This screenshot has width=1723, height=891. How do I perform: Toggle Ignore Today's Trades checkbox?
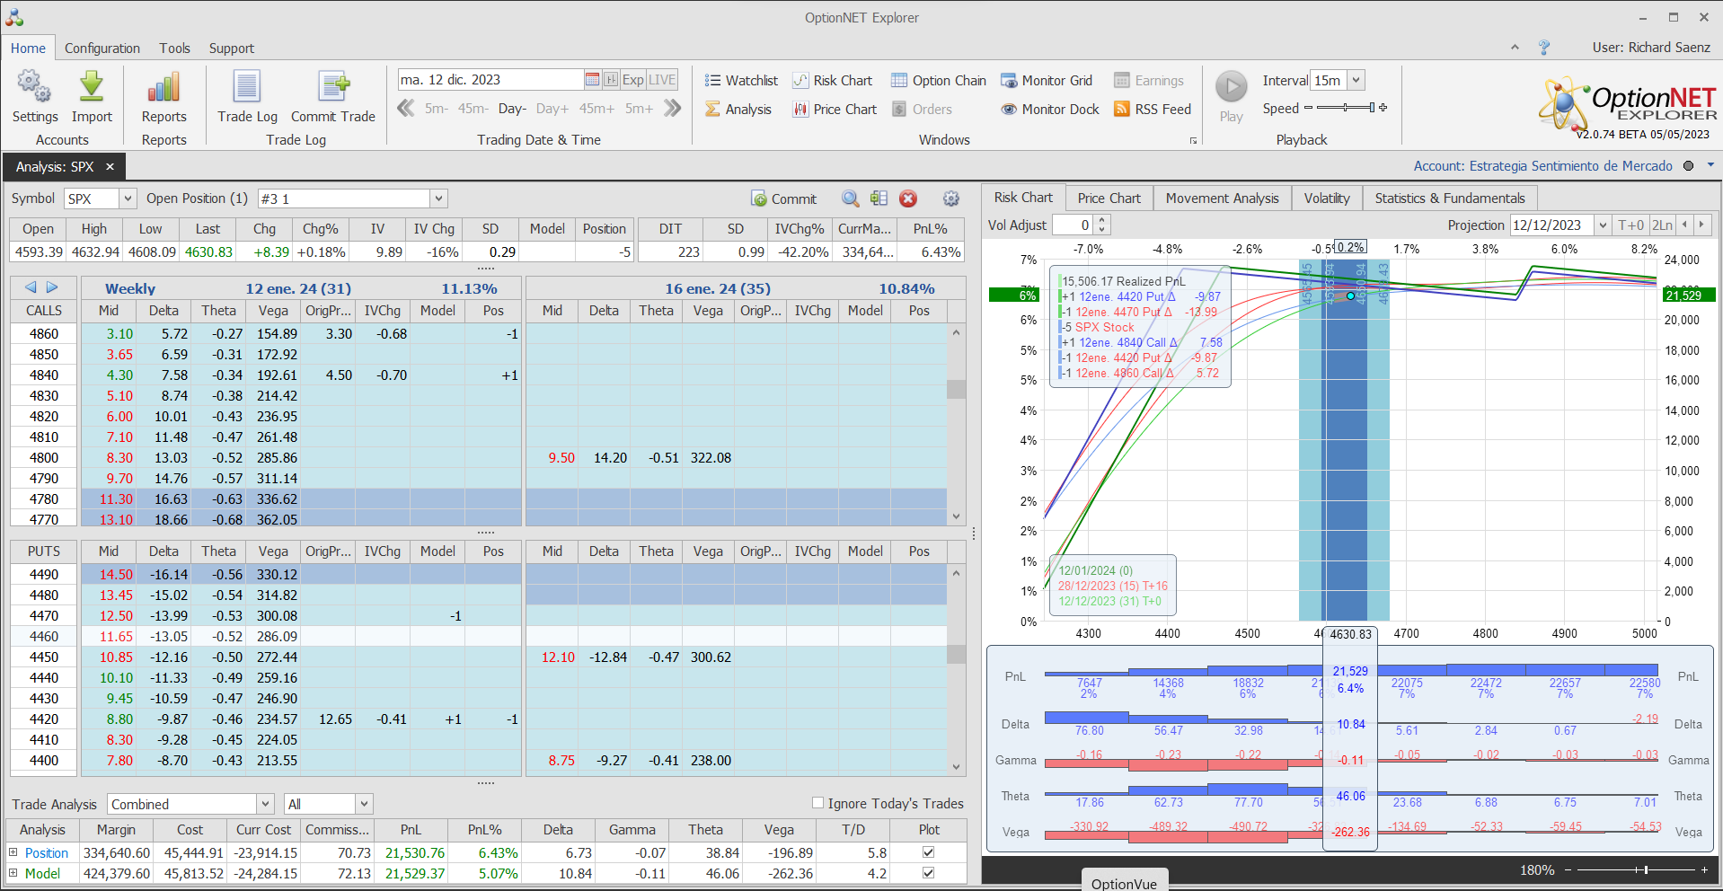point(817,803)
